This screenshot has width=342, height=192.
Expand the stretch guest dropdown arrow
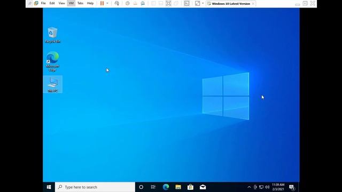pos(203,3)
